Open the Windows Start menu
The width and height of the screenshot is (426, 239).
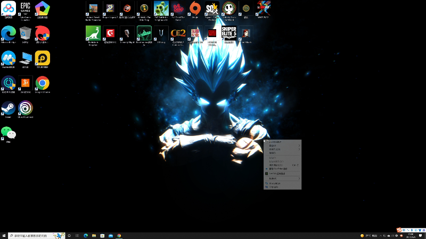click(x=4, y=236)
